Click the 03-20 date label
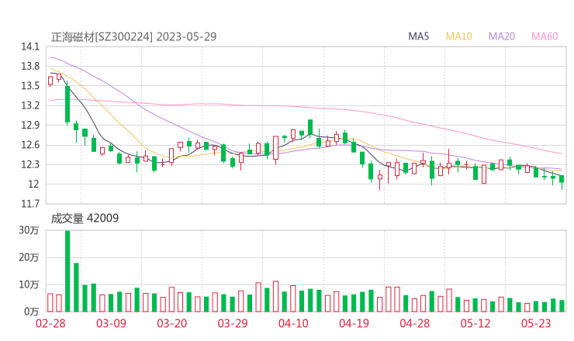 coord(172,323)
